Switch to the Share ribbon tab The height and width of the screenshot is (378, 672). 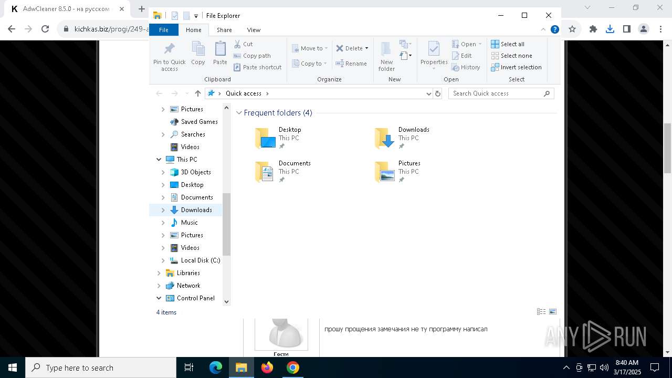pos(224,30)
